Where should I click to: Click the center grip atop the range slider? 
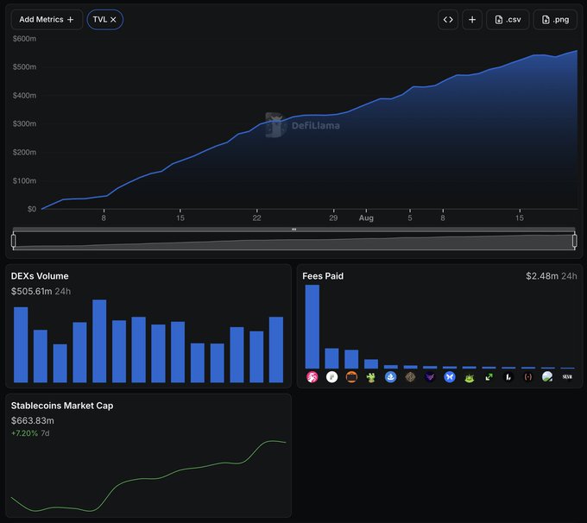tap(293, 229)
